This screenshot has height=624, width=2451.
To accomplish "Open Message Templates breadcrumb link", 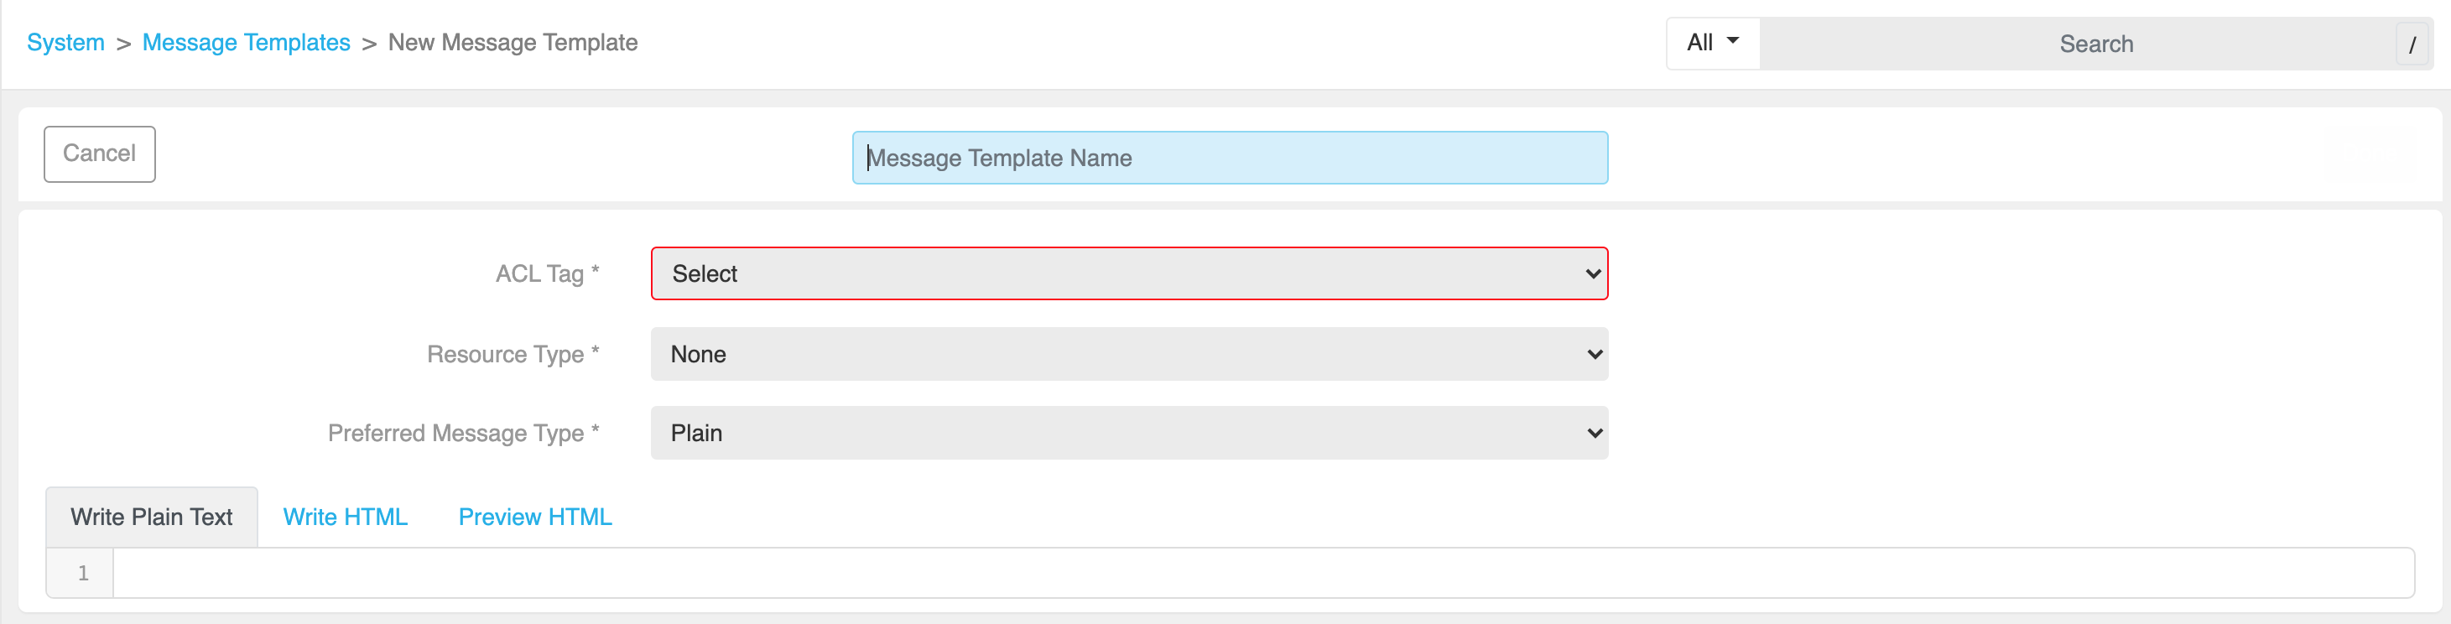I will coord(246,43).
